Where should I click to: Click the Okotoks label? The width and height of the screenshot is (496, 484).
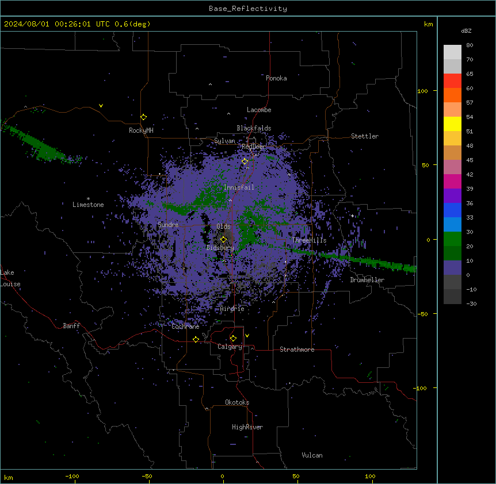tap(237, 402)
